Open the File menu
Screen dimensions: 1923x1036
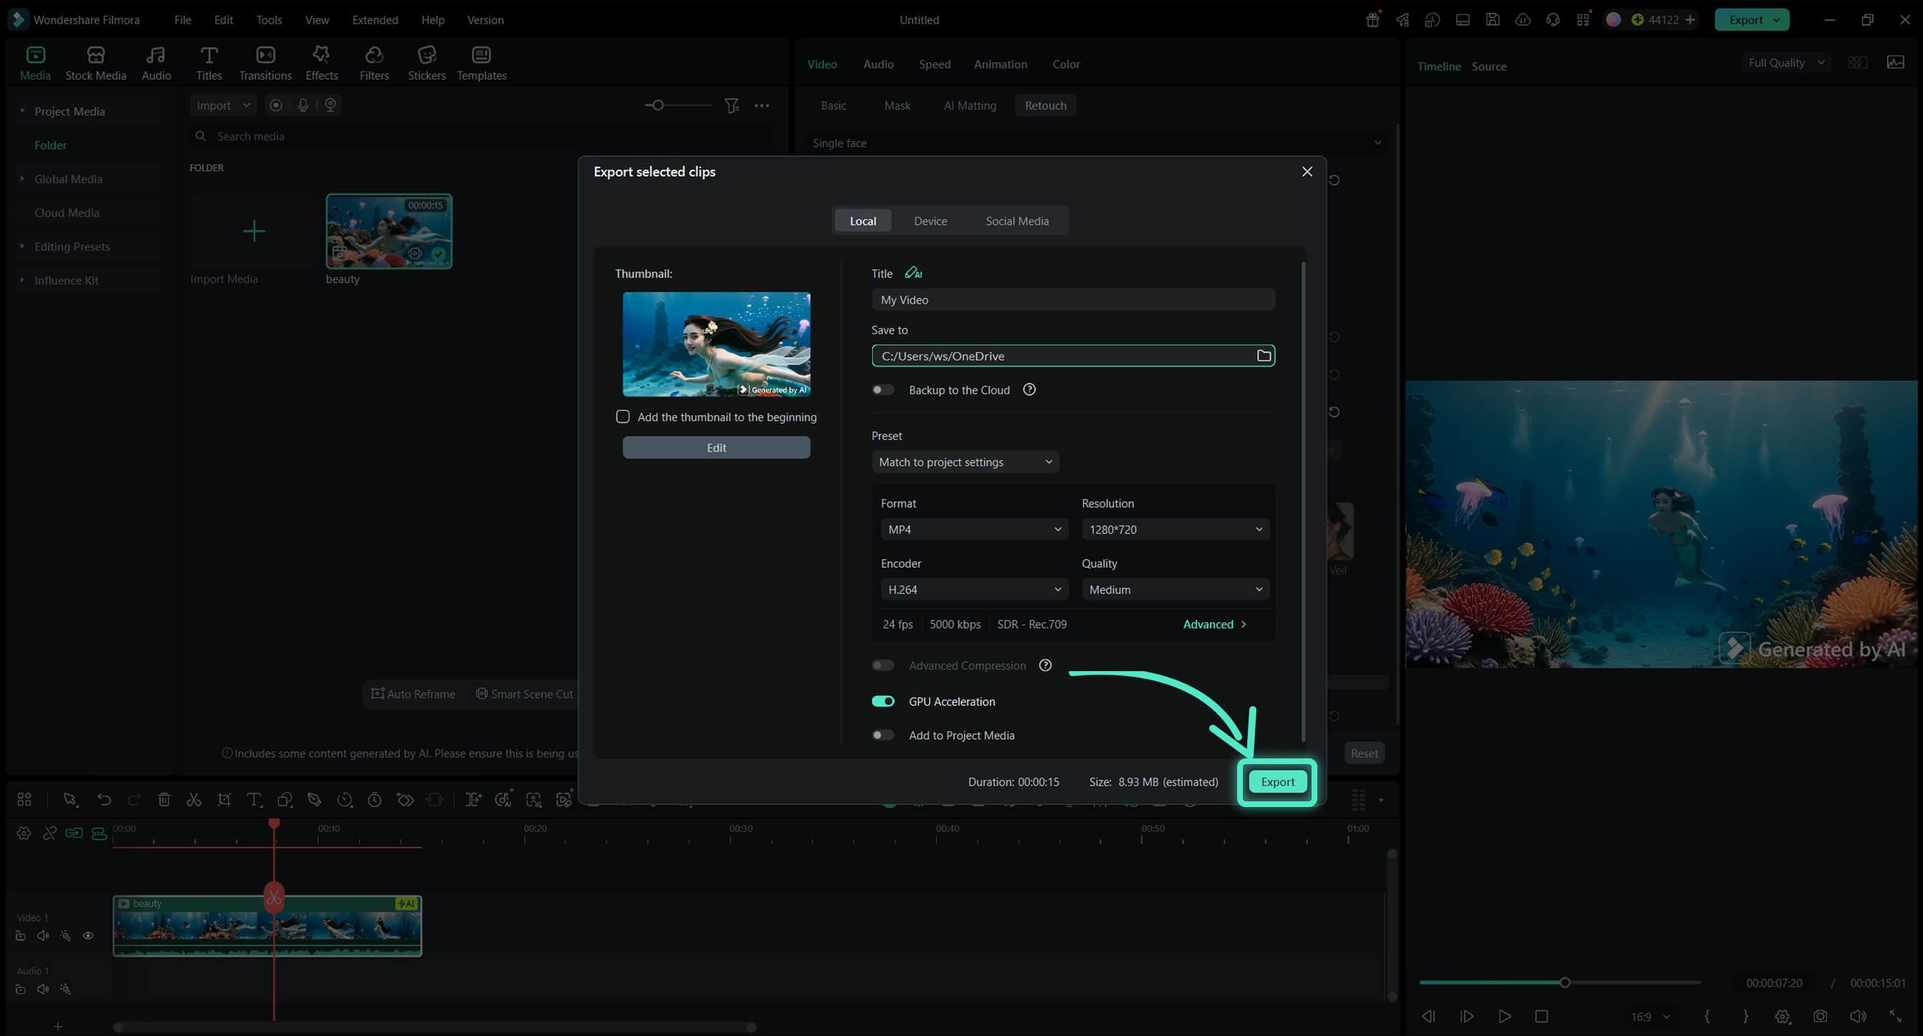[x=182, y=20]
